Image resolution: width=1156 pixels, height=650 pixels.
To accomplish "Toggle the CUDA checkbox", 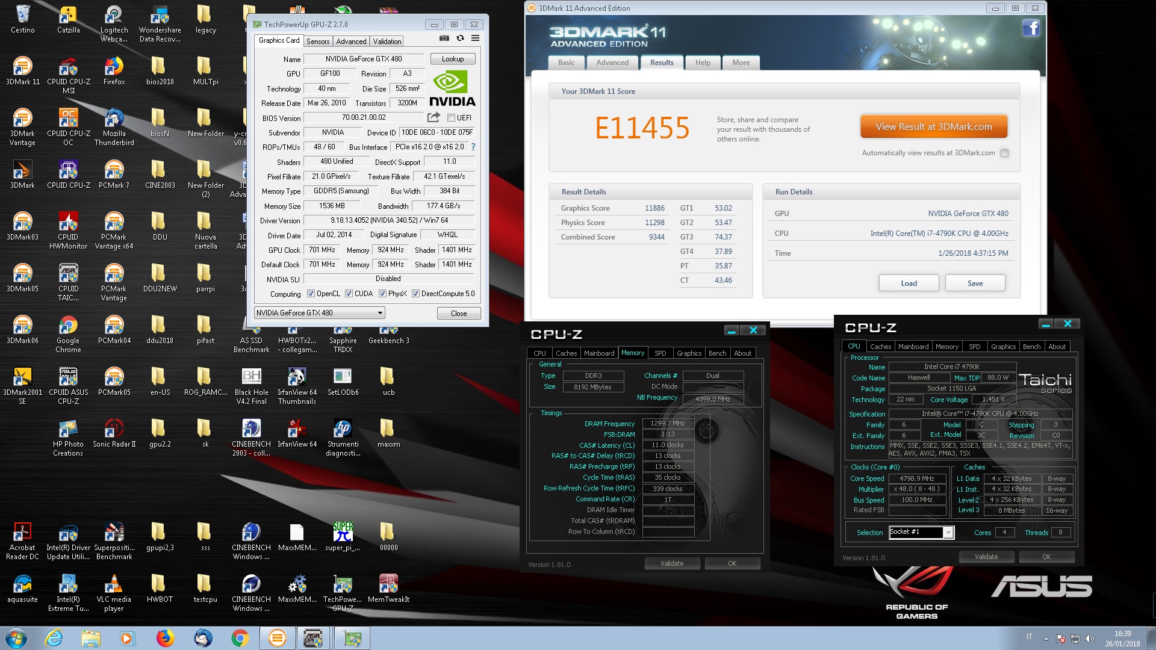I will [x=349, y=294].
